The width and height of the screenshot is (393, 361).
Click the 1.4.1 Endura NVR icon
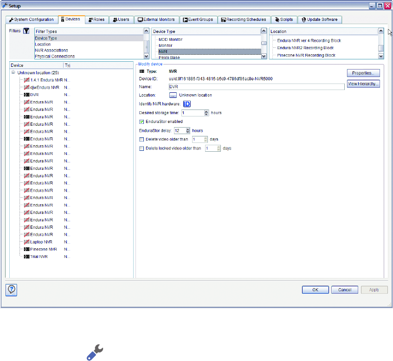pos(26,80)
